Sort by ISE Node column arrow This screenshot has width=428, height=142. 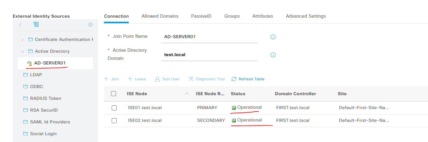(187, 94)
